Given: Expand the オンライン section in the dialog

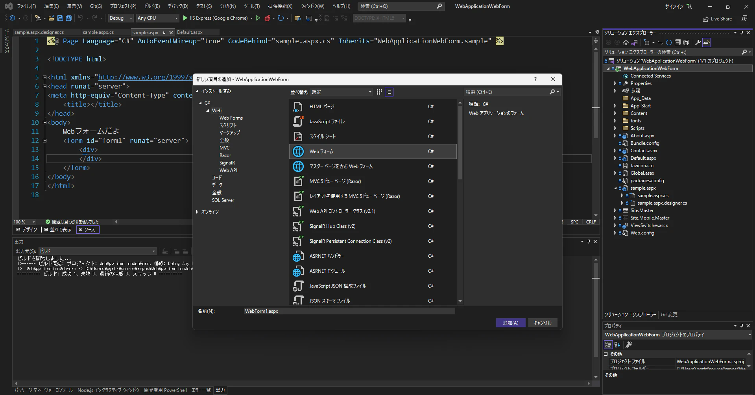Looking at the screenshot, I should (x=197, y=212).
